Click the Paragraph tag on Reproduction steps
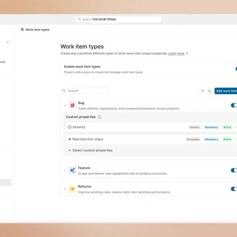The width and height of the screenshot is (237, 237). click(x=193, y=139)
